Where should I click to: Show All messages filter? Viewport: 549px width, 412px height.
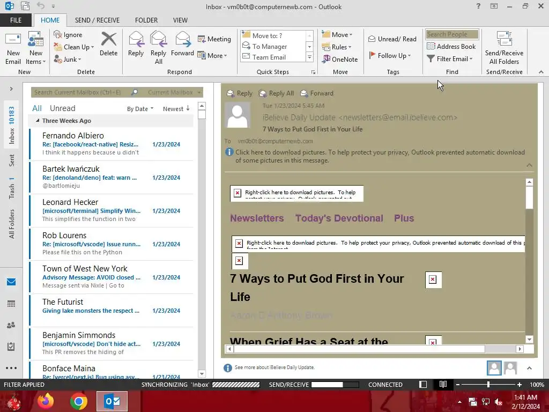(x=37, y=108)
